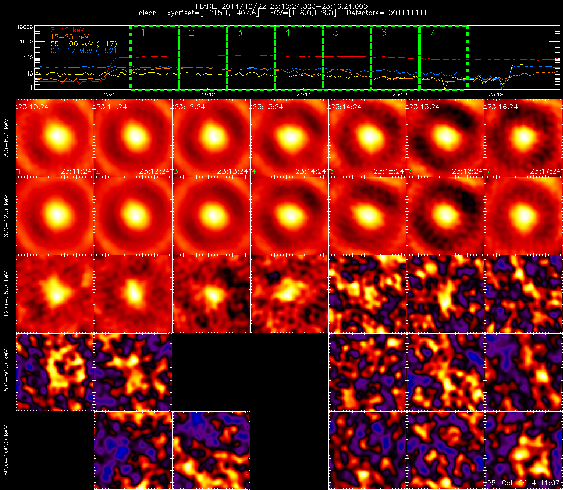Image resolution: width=563 pixels, height=490 pixels.
Task: Open the 25.0-50.0 keV image for interval 1
Action: click(x=55, y=373)
